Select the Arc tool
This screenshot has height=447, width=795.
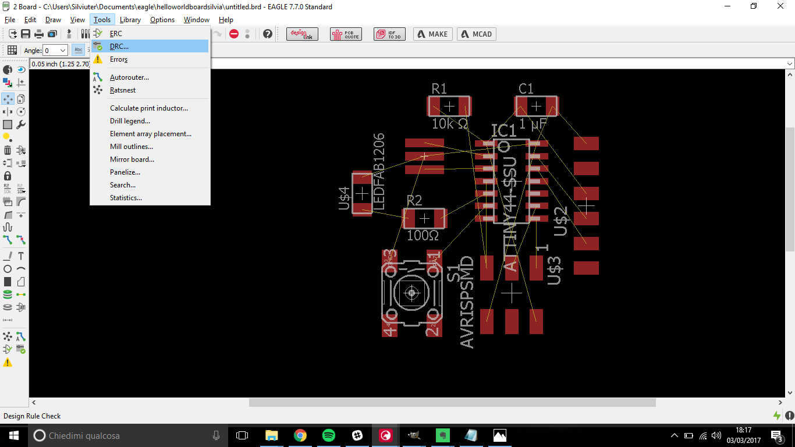[x=21, y=269]
